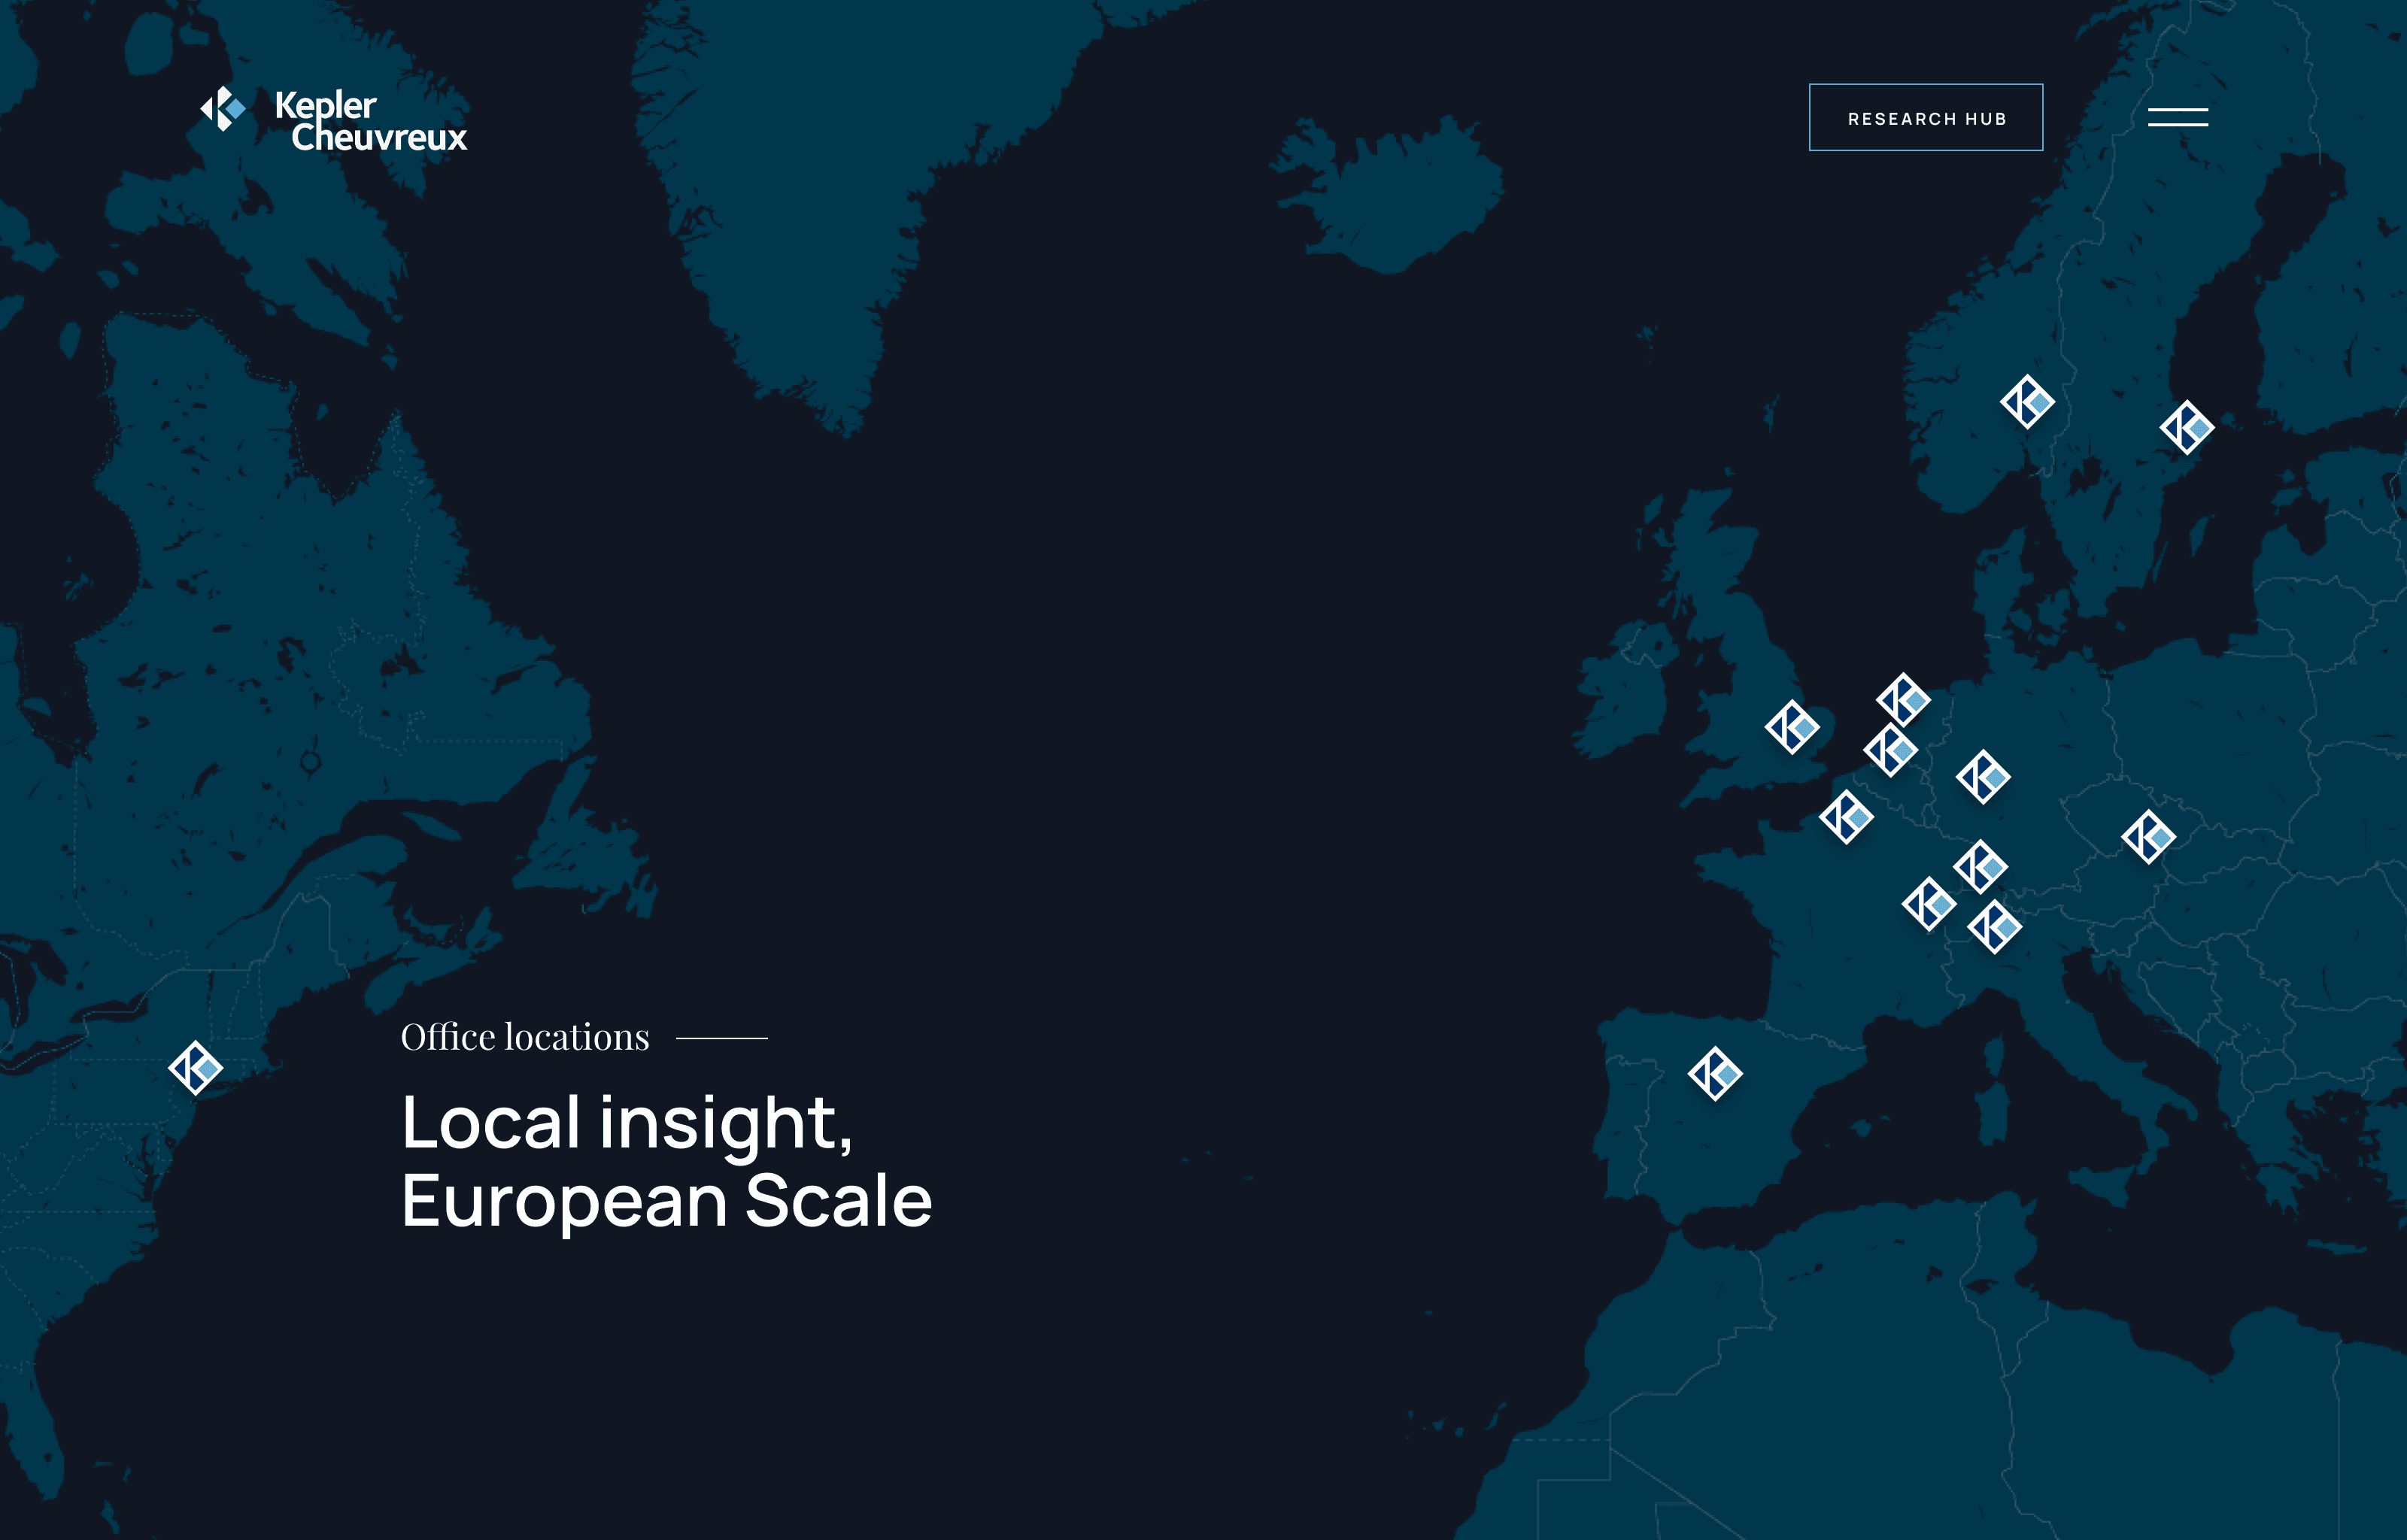Click the New York office marker

[x=195, y=1068]
